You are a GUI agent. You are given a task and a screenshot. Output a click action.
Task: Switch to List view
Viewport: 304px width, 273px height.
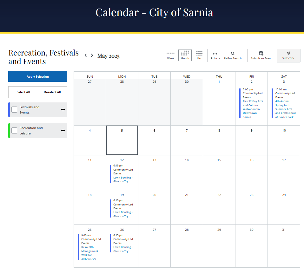[199, 55]
